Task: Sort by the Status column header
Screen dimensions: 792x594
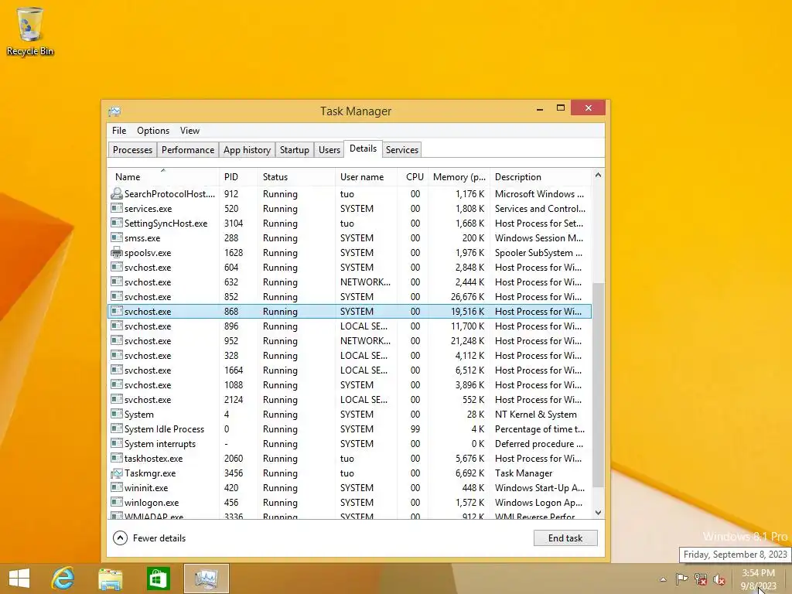Action: click(x=296, y=177)
